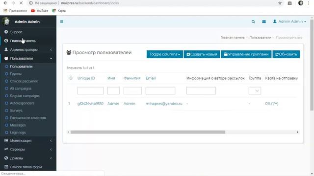Expand the Серверы sidebar section

point(28,149)
